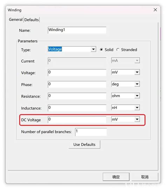
Task: Switch to the General tab
Action: tap(16, 19)
